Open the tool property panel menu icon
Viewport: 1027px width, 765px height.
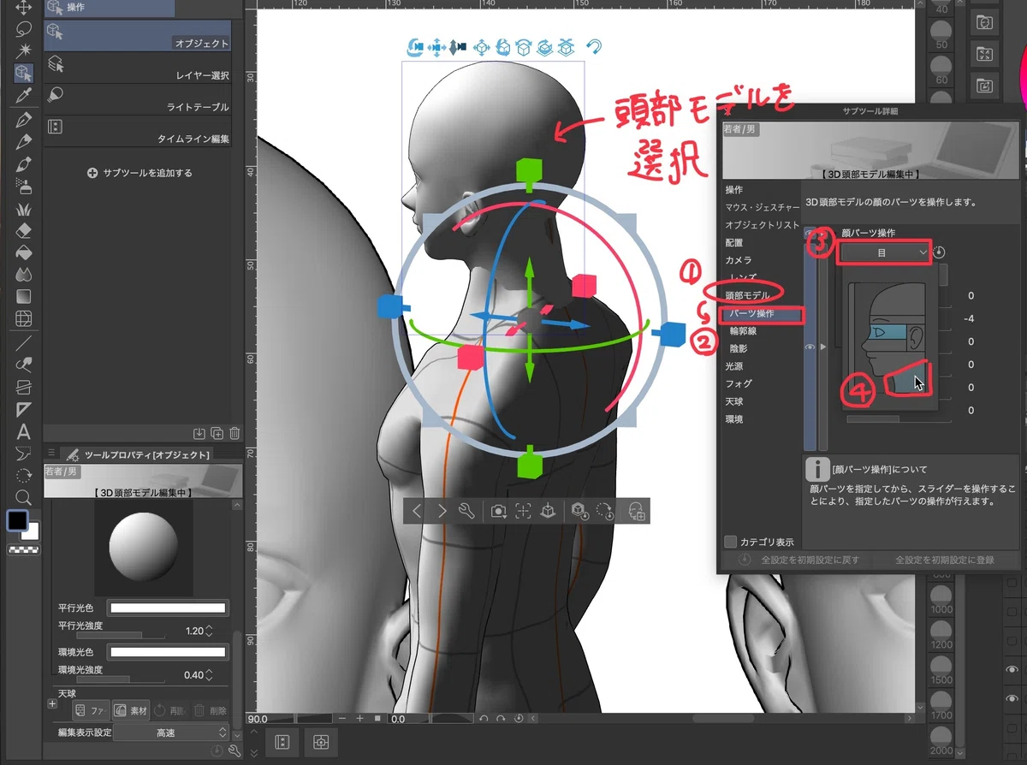click(x=51, y=454)
